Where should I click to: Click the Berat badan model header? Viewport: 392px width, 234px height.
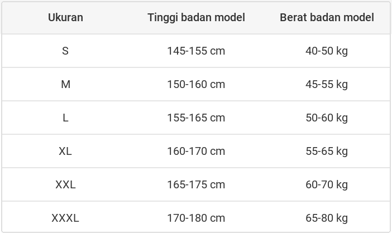tap(327, 17)
